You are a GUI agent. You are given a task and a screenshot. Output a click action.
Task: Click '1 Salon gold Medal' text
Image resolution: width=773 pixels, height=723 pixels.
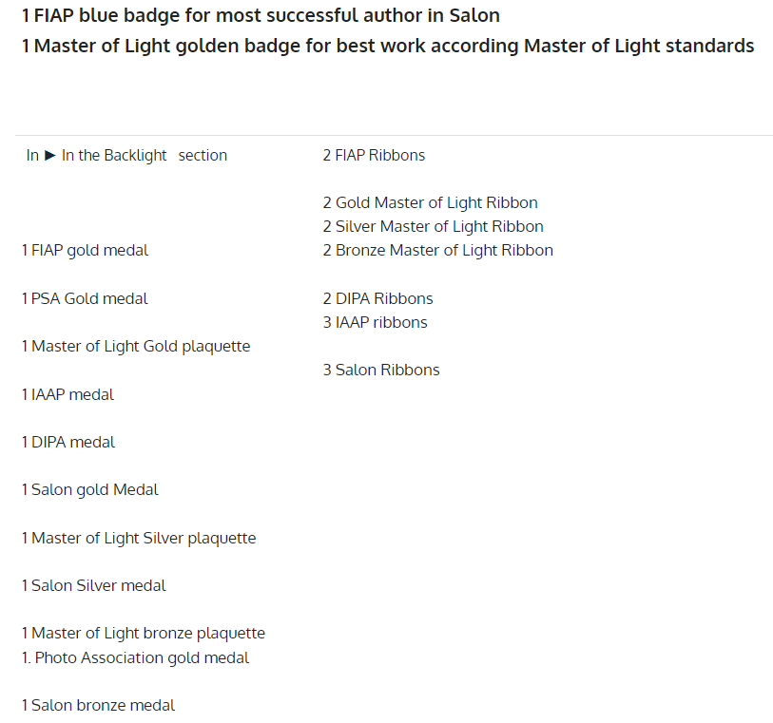89,490
